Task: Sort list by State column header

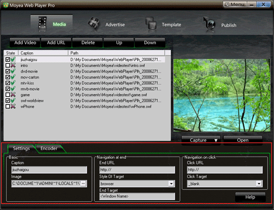Action: 11,53
